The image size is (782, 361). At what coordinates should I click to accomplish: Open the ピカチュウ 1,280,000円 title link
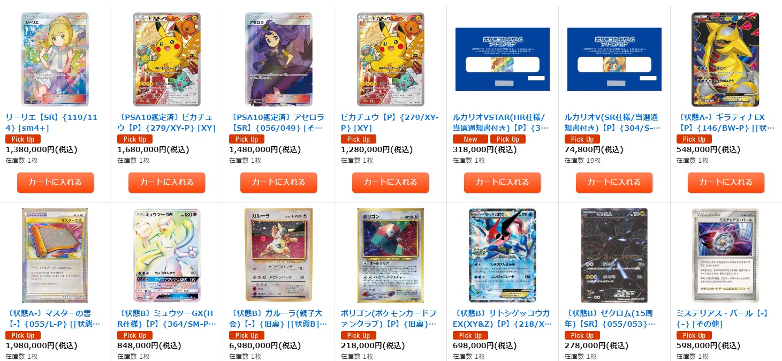tap(390, 122)
